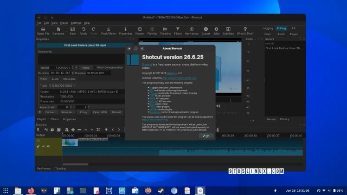The width and height of the screenshot is (347, 195).
Task: Switch layout to Editing
Action: (x=281, y=28)
